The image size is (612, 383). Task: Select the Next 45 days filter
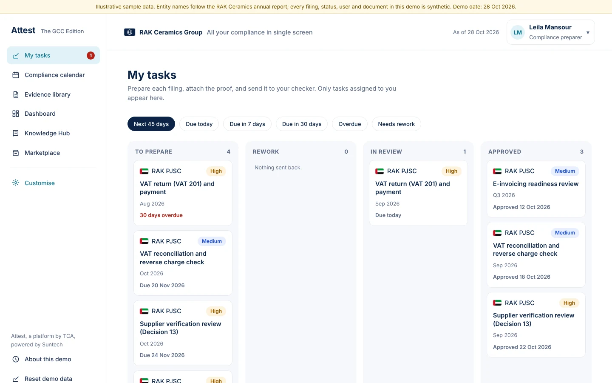click(151, 124)
